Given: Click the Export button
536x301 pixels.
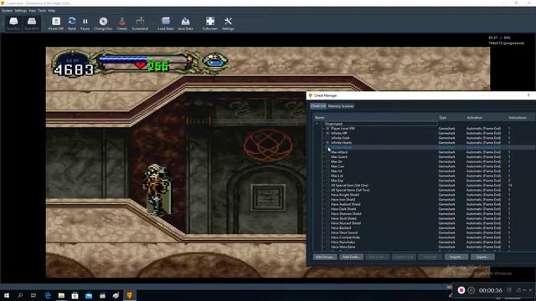Looking at the screenshot, I should [x=482, y=257].
